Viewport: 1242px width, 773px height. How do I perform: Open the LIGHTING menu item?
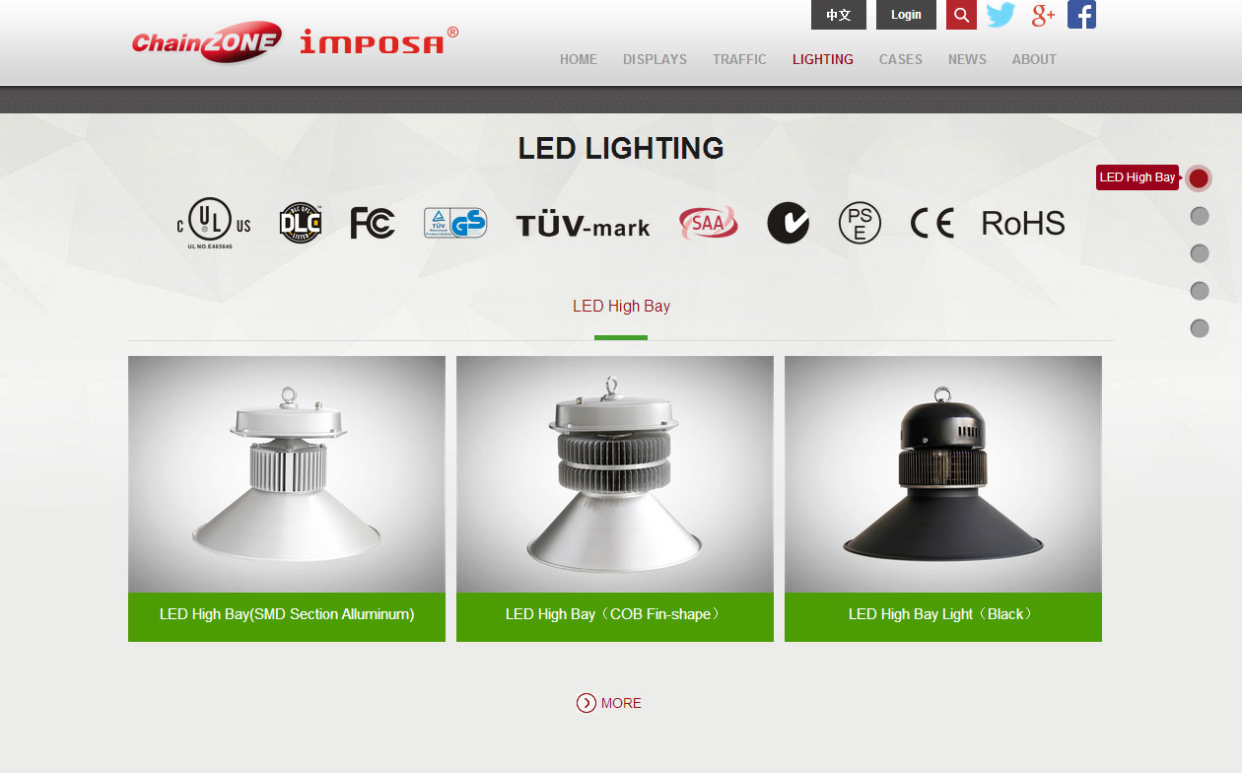[x=823, y=59]
